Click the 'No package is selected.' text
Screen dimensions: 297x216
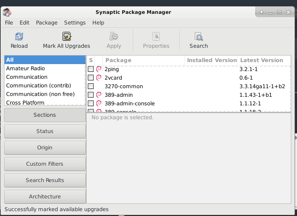123,117
